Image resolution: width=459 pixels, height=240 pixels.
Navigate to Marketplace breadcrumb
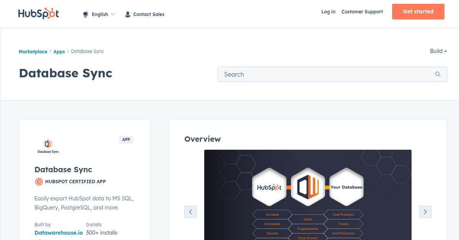click(33, 51)
